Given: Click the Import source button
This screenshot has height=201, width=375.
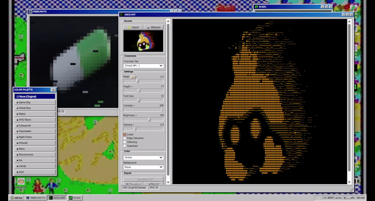Looking at the screenshot, I should coord(132,28).
